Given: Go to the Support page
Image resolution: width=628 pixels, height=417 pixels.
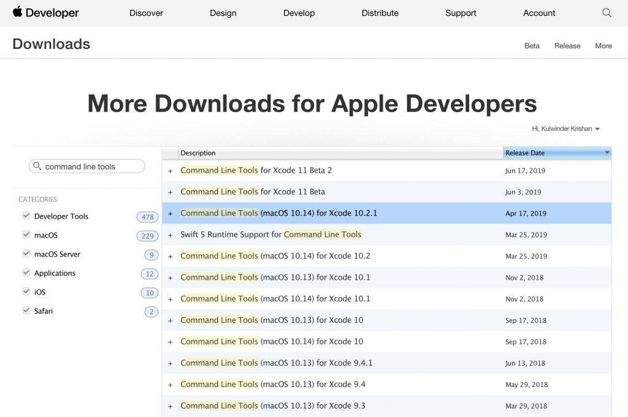Looking at the screenshot, I should 461,13.
